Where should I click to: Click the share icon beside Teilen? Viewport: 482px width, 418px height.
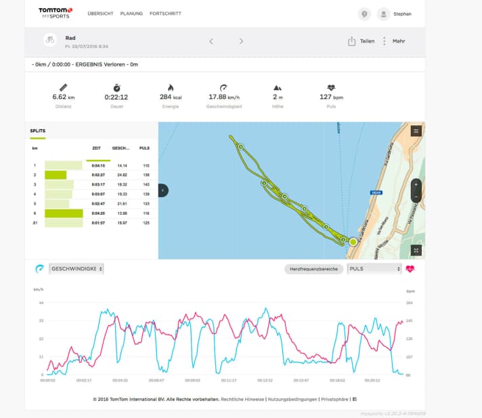[352, 41]
